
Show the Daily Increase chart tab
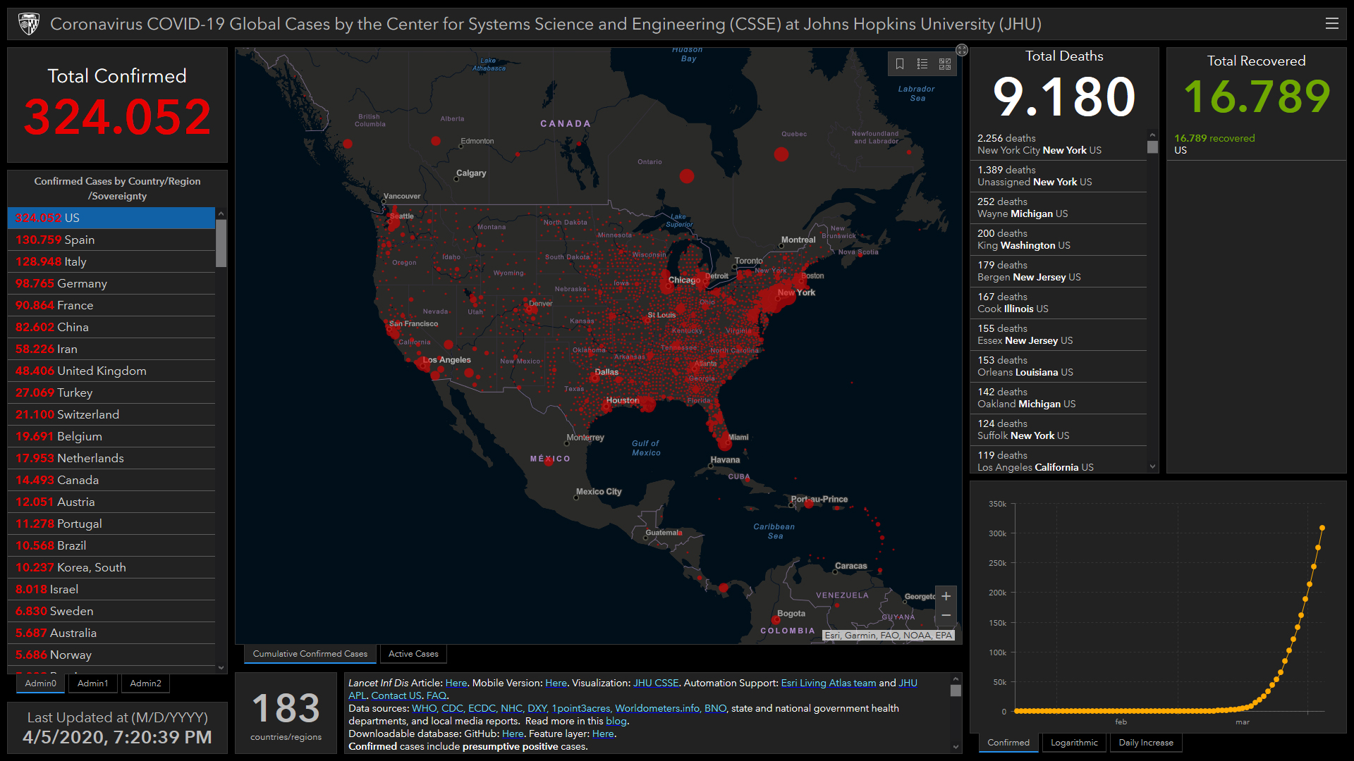pyautogui.click(x=1146, y=743)
